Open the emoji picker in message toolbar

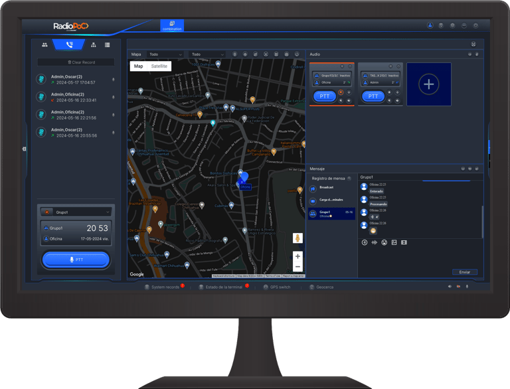pyautogui.click(x=384, y=242)
